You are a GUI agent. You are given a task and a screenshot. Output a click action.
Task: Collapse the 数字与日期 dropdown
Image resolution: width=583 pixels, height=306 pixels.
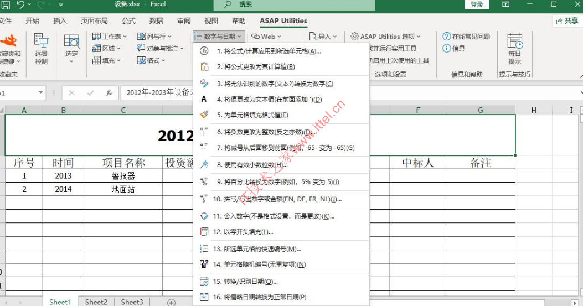click(219, 37)
